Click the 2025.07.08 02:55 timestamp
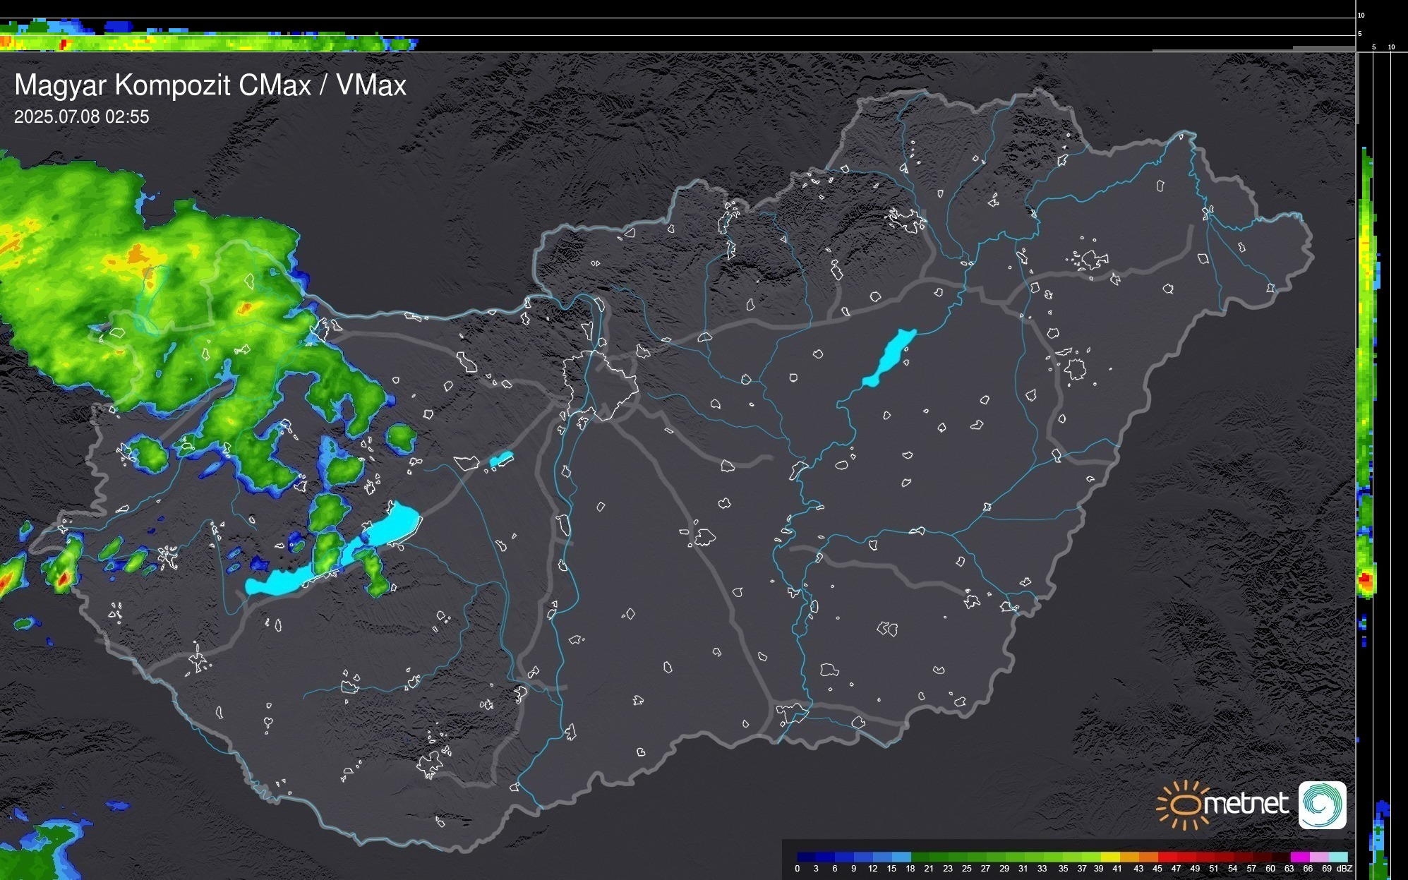 point(82,117)
